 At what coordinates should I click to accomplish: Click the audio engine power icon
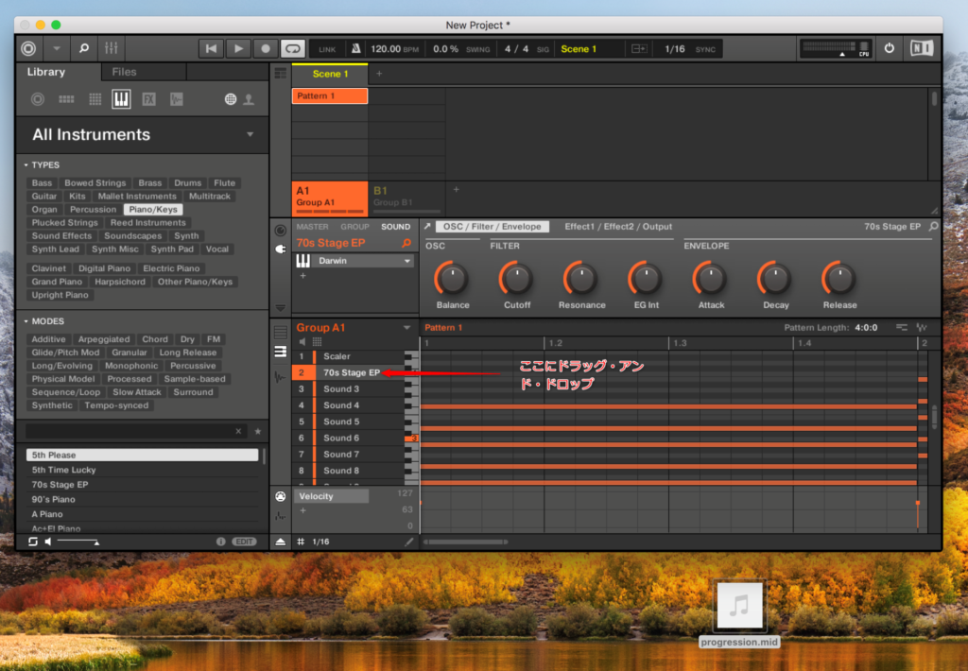pos(889,48)
